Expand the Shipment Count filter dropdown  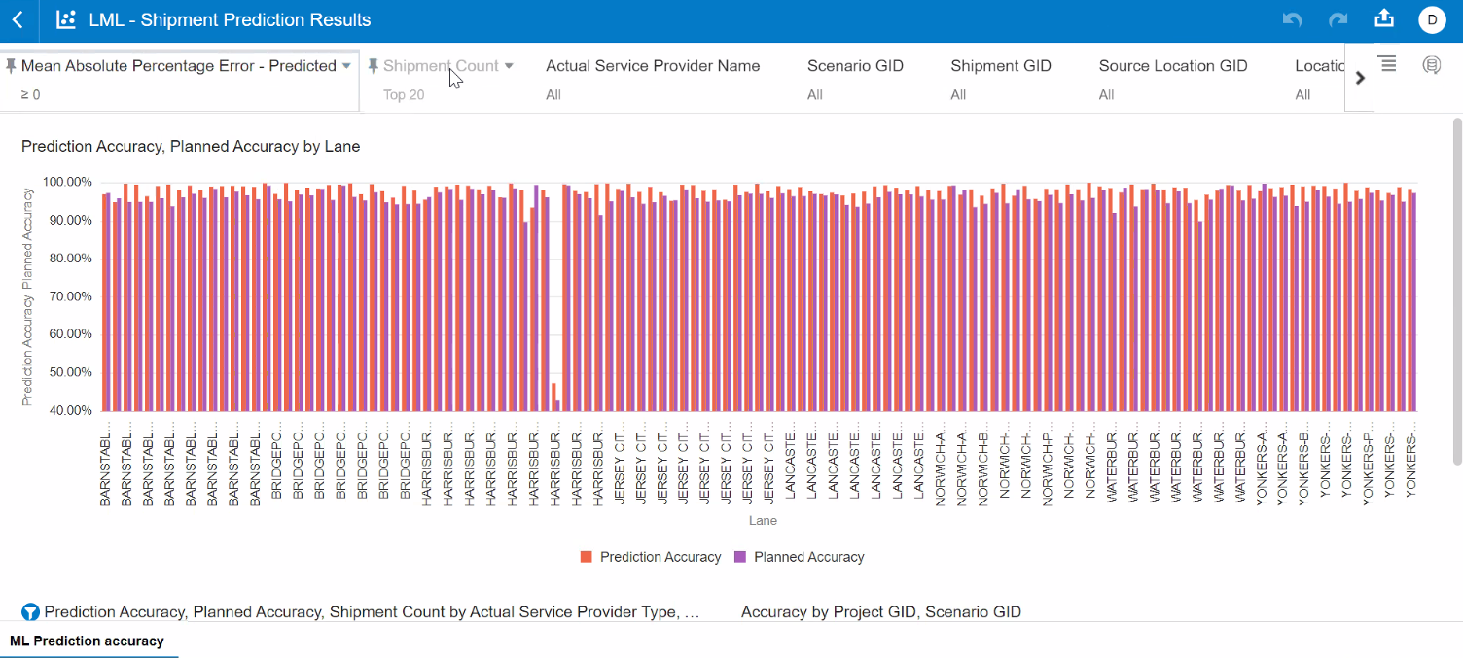tap(508, 66)
